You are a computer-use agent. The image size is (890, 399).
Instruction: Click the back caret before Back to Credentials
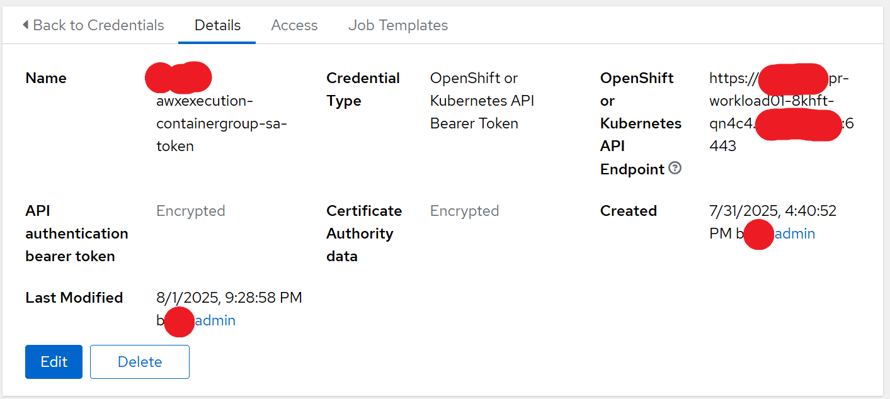tap(25, 25)
